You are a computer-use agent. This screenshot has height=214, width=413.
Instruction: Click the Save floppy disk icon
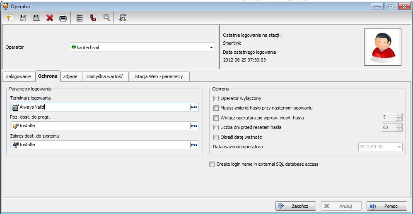click(23, 18)
